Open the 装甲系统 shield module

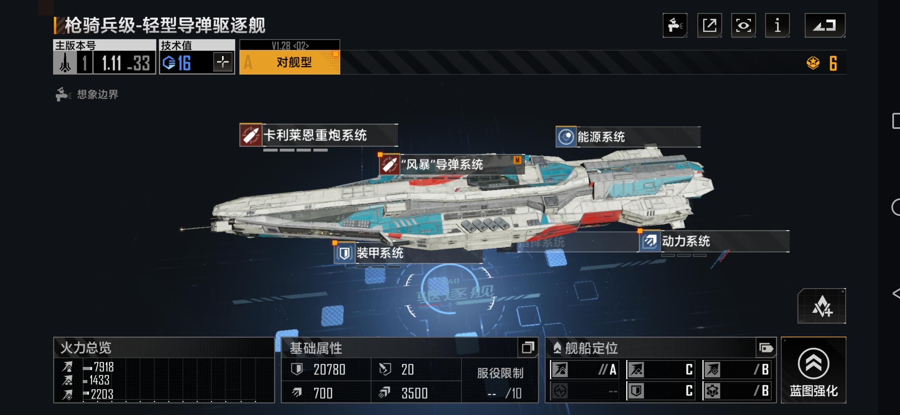(408, 253)
